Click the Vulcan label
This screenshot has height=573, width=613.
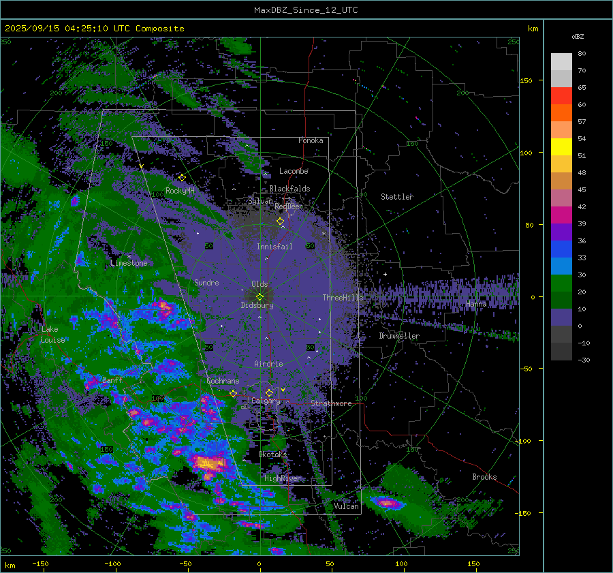point(346,506)
